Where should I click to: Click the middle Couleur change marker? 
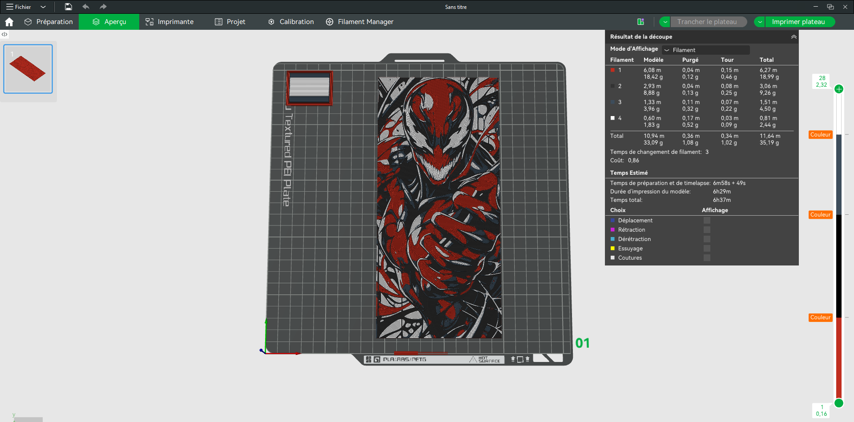(821, 215)
